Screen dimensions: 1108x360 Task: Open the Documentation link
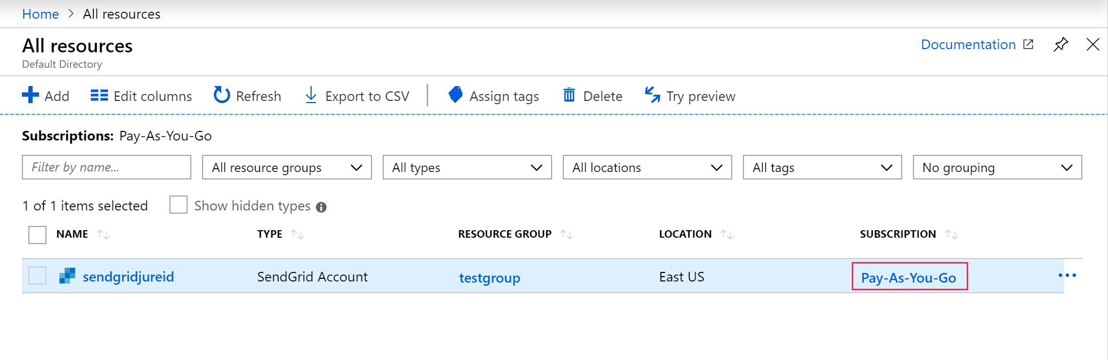pyautogui.click(x=968, y=44)
